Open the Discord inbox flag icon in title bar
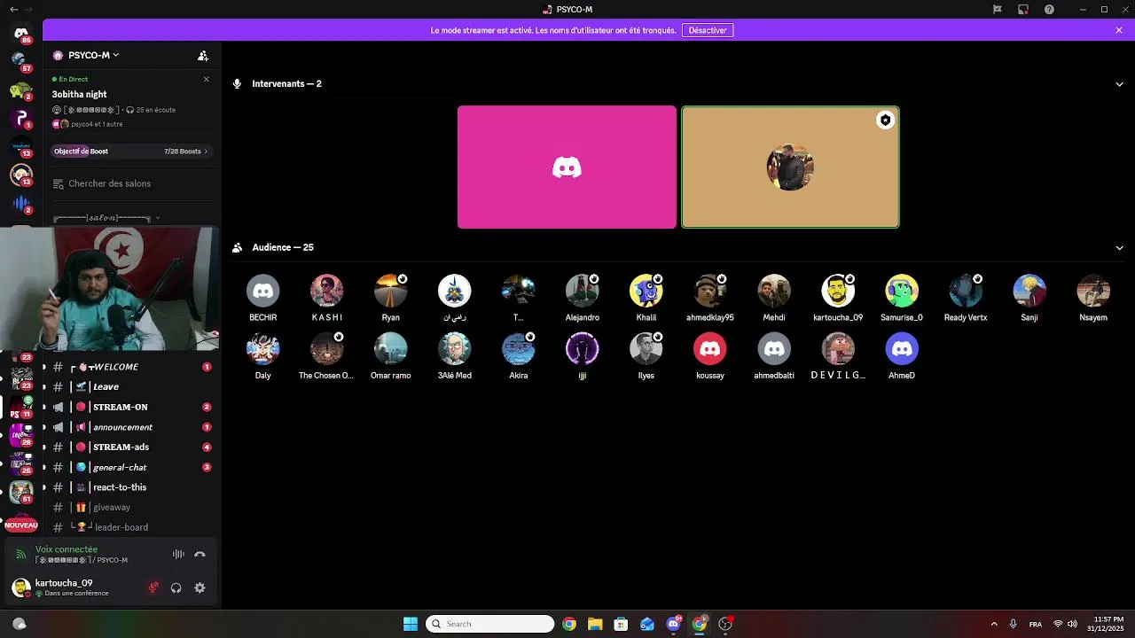This screenshot has width=1135, height=638. coord(997,9)
